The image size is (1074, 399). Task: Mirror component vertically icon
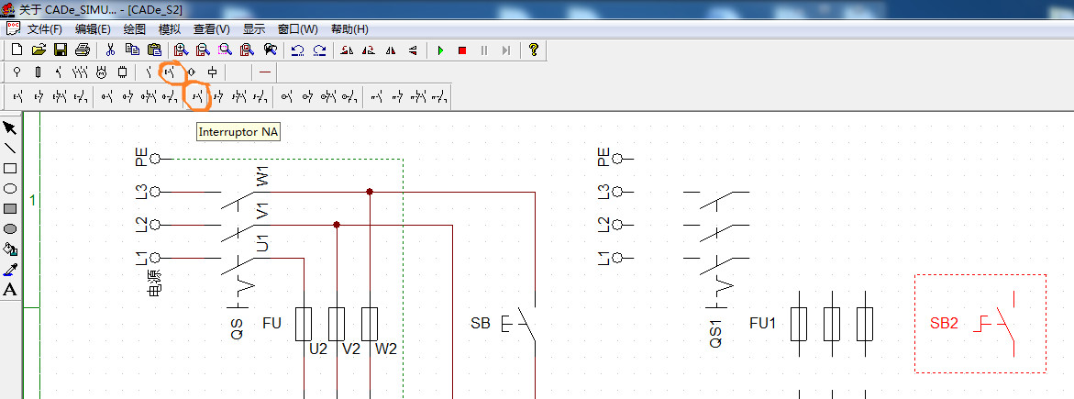pyautogui.click(x=413, y=50)
